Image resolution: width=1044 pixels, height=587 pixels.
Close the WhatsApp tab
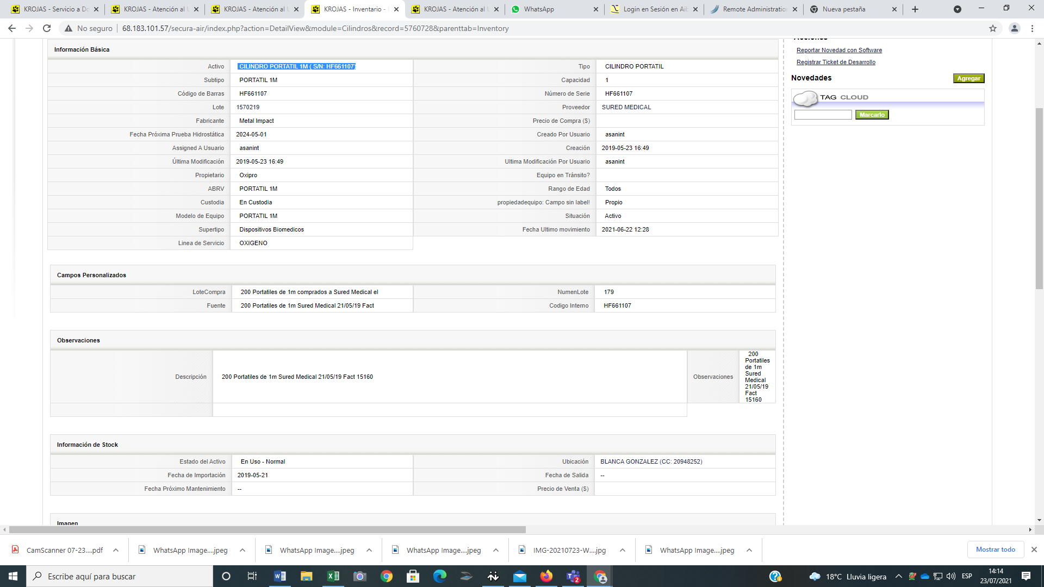596,9
